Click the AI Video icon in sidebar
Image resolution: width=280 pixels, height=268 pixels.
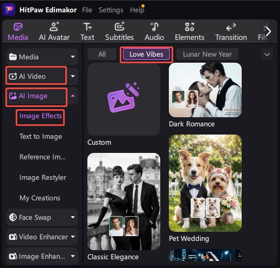point(13,76)
